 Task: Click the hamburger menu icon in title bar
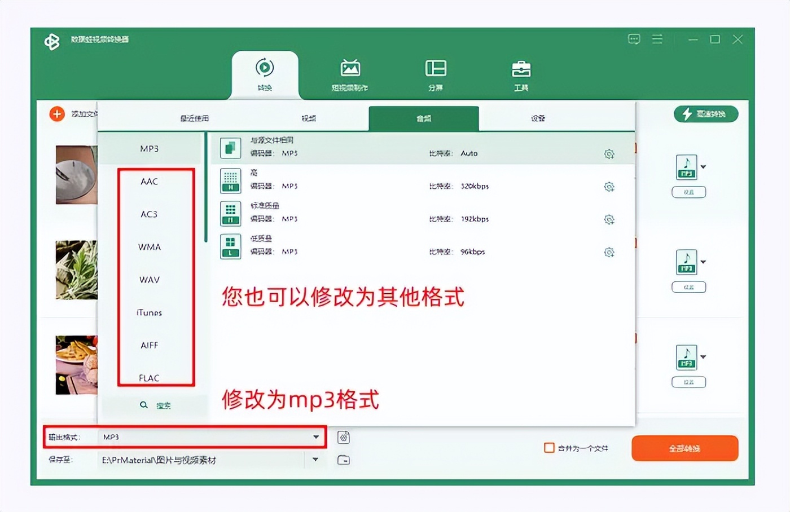(x=657, y=39)
